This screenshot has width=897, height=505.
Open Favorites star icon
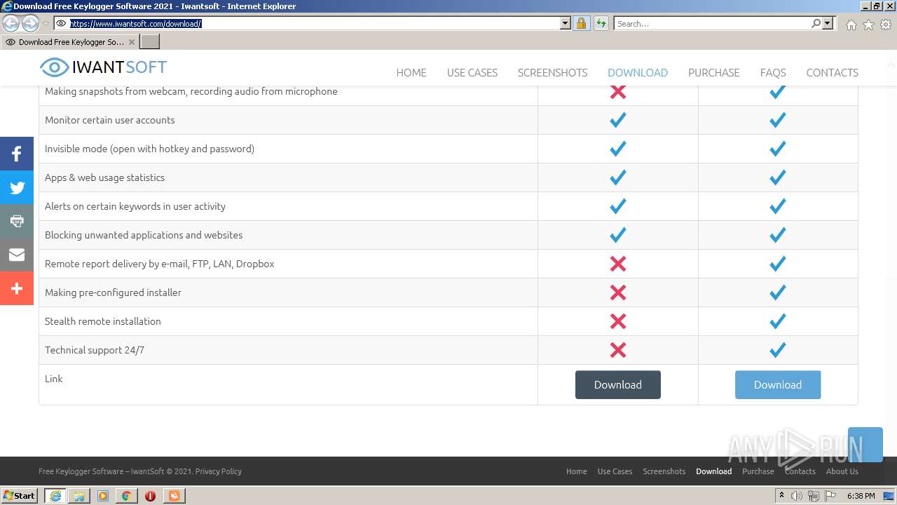click(868, 25)
